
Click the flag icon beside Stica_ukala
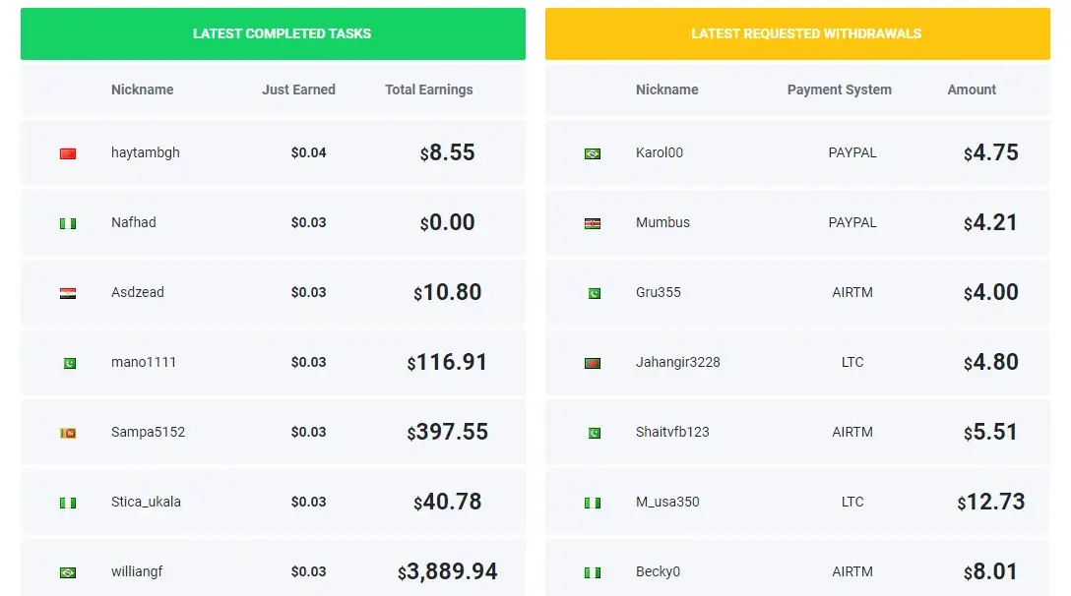click(x=68, y=503)
